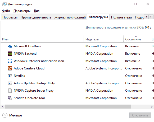The image size is (154, 122).
Task: Select NVIDIA Capture Server Proxy name
Action: [34, 91]
